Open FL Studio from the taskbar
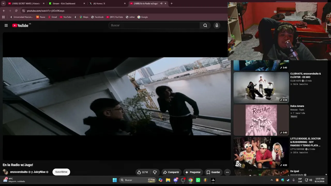331x186 pixels. click(x=205, y=180)
